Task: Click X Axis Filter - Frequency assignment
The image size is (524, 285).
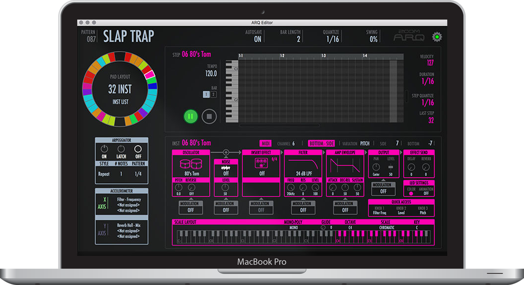Action: coord(129,199)
